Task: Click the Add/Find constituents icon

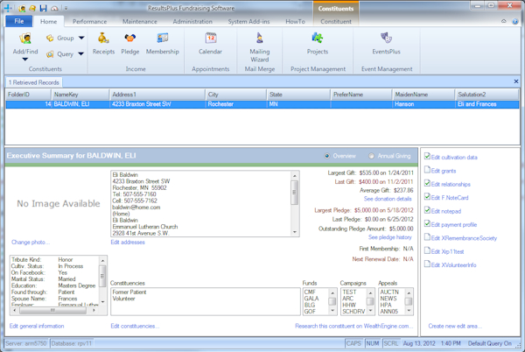Action: [25, 39]
